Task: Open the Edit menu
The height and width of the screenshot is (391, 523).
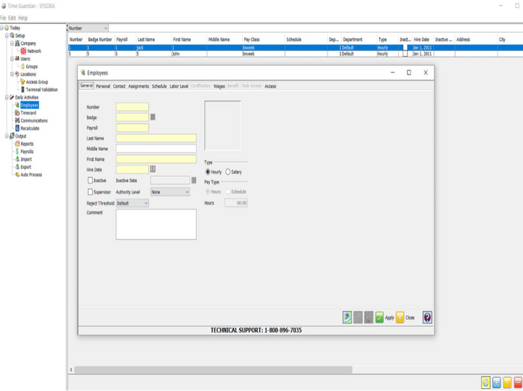Action: 12,17
